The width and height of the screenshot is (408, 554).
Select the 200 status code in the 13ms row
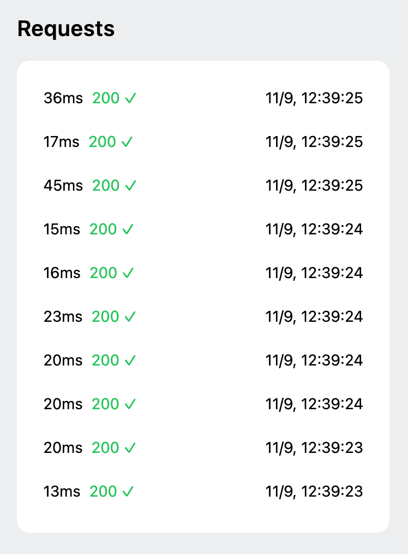[x=104, y=492]
